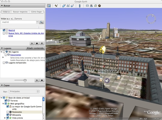Viewport: 162px width, 120px height.
Task: Uncheck the Wikipedia layer checkbox
Action: point(7,115)
